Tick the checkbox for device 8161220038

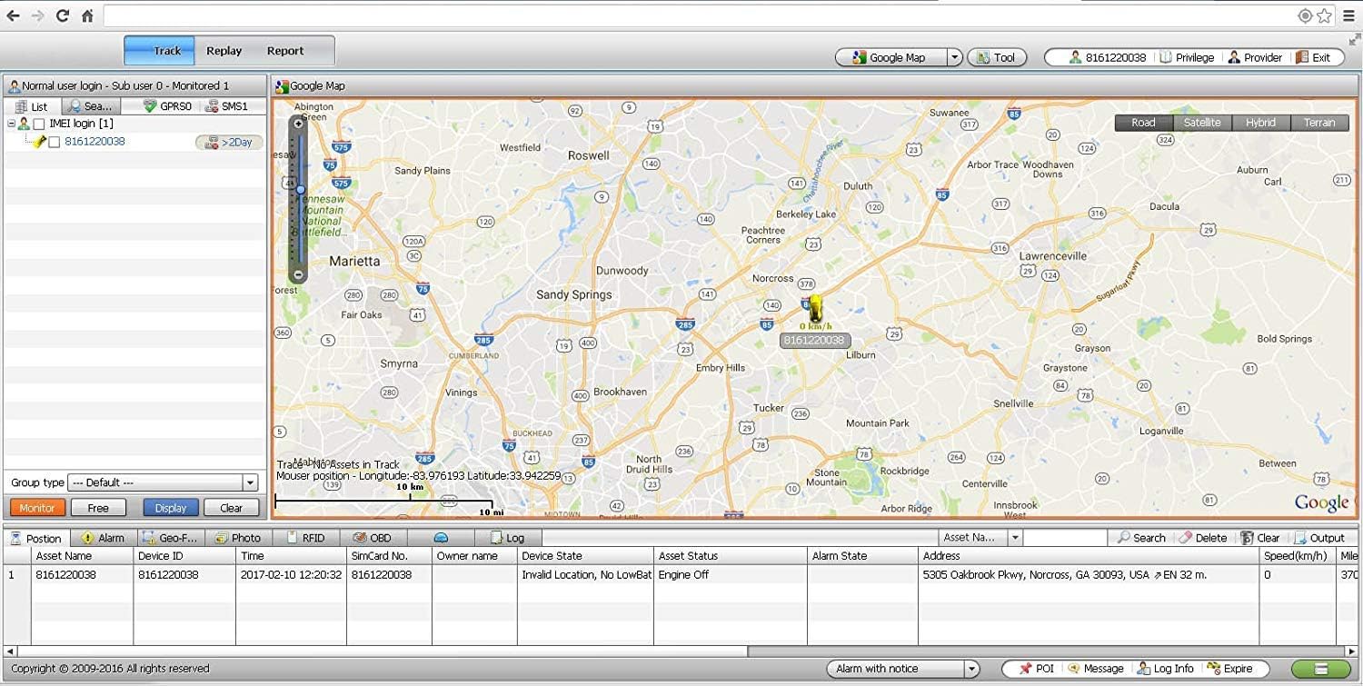coord(55,143)
